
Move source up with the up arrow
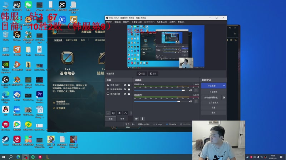click(x=125, y=113)
